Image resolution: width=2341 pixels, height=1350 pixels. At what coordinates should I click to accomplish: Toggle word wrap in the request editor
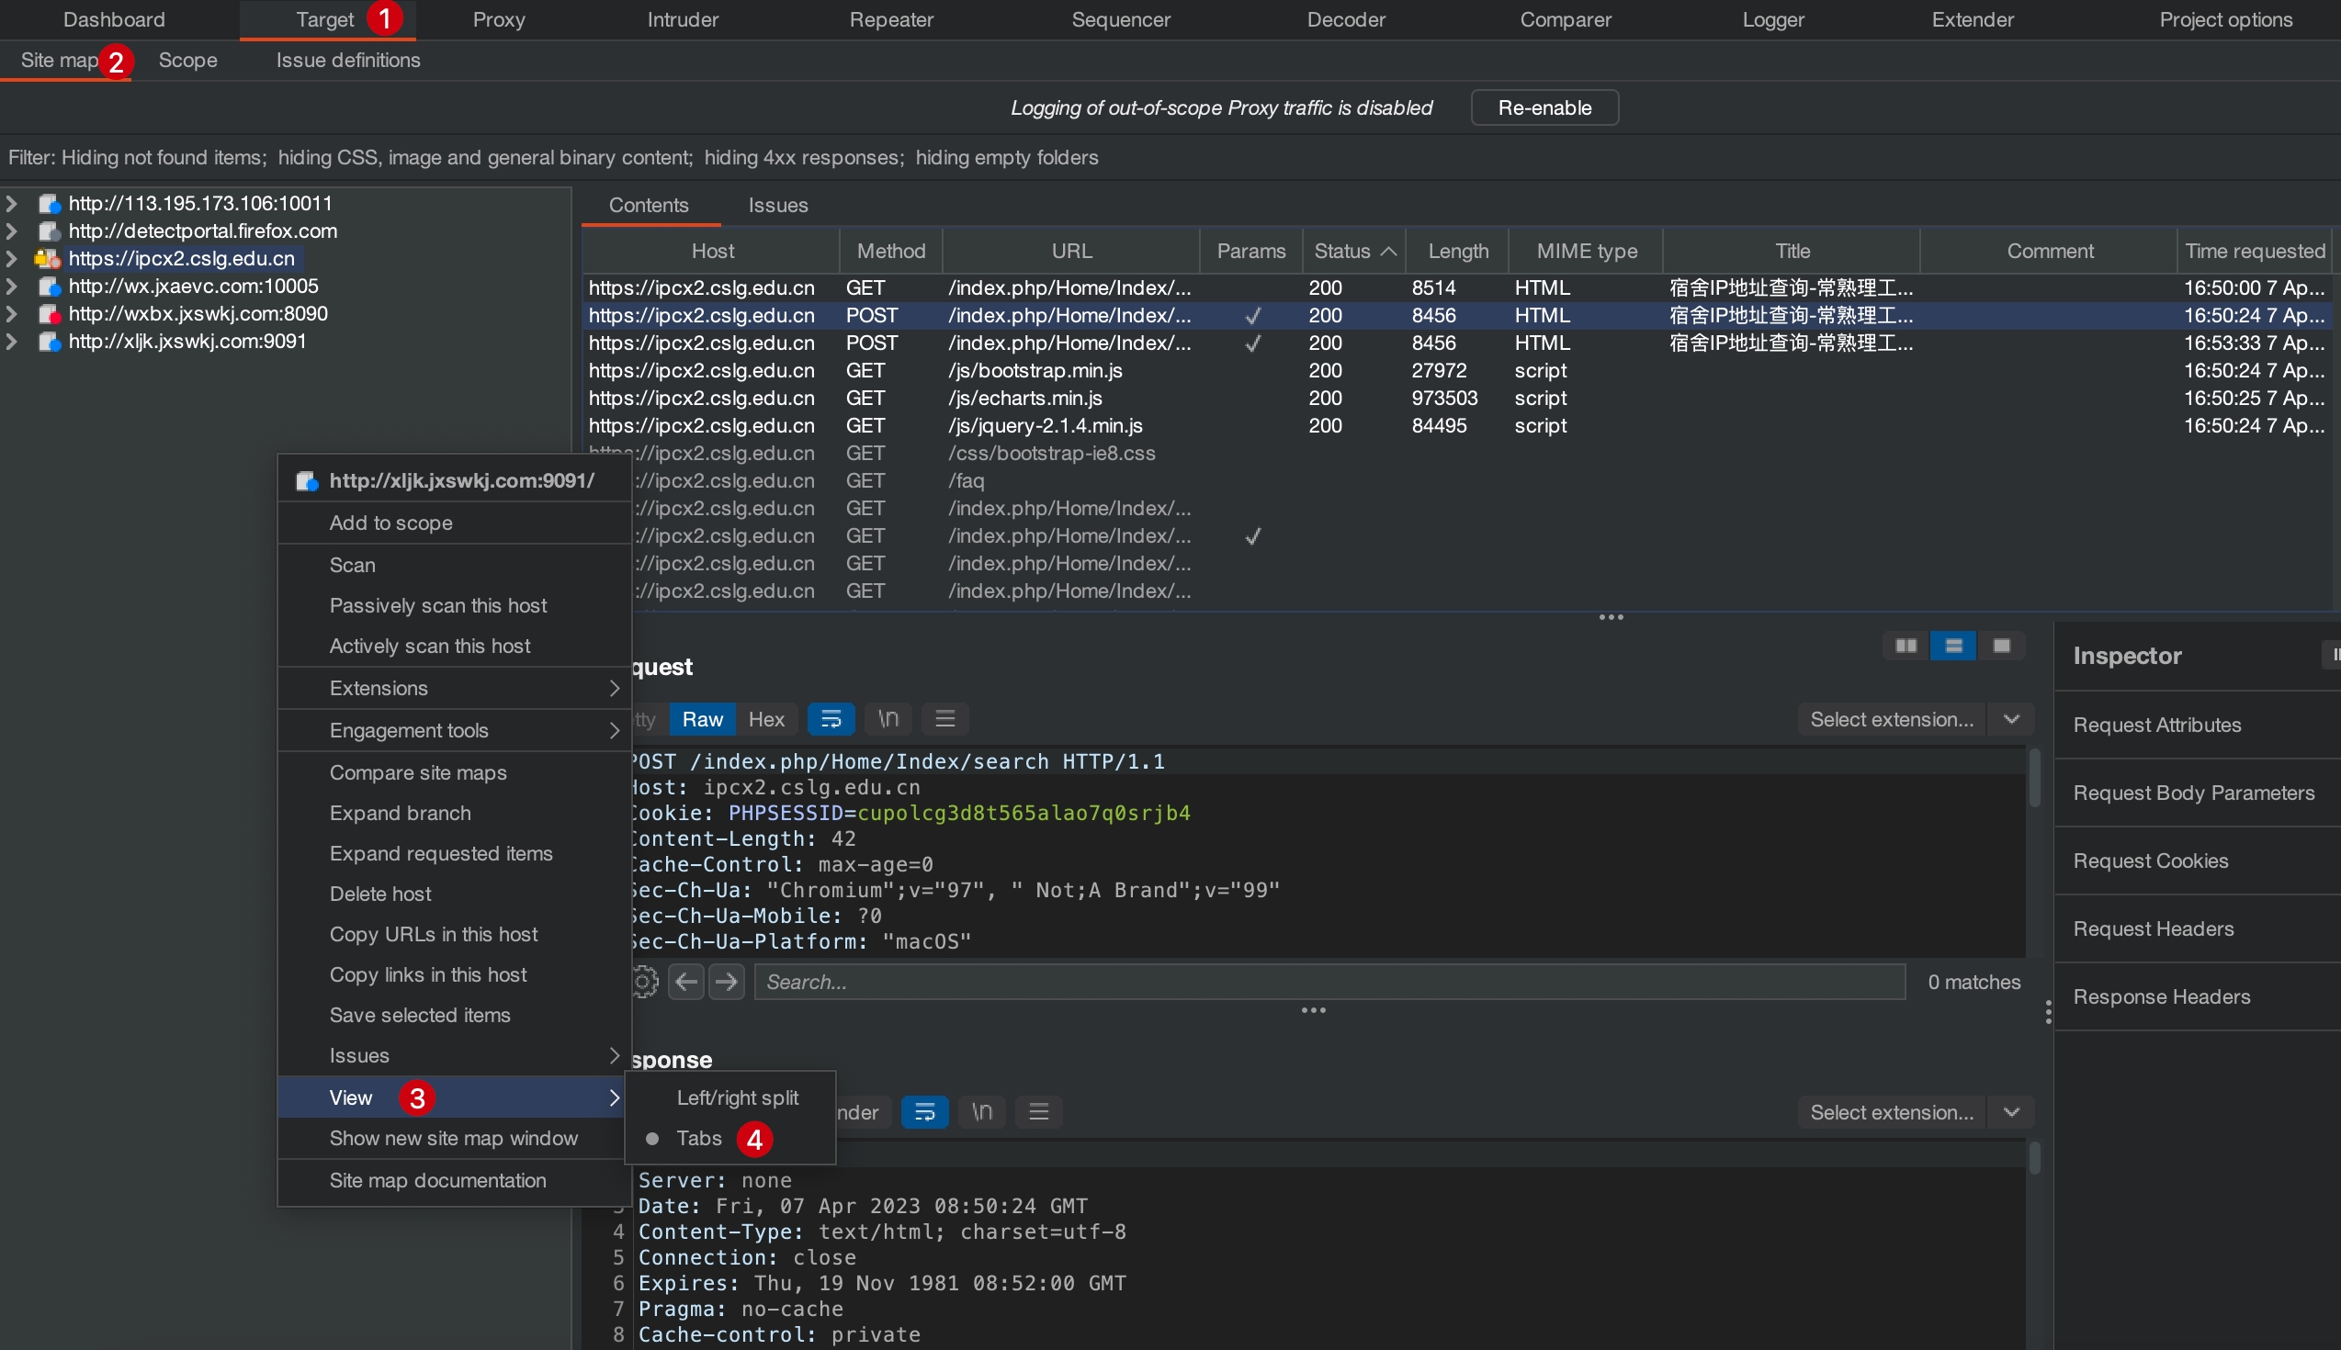(x=831, y=719)
